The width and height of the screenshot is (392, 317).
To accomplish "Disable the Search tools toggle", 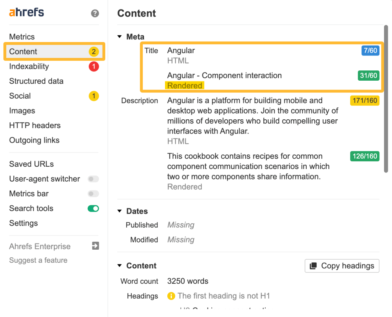I will 93,208.
